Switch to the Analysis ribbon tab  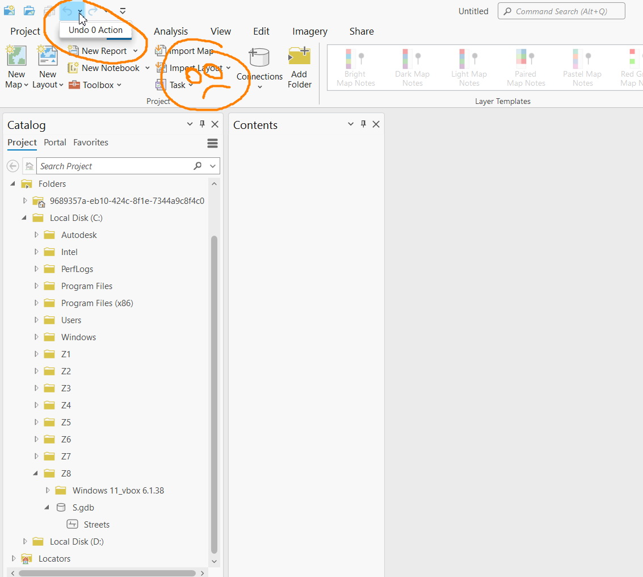tap(170, 31)
